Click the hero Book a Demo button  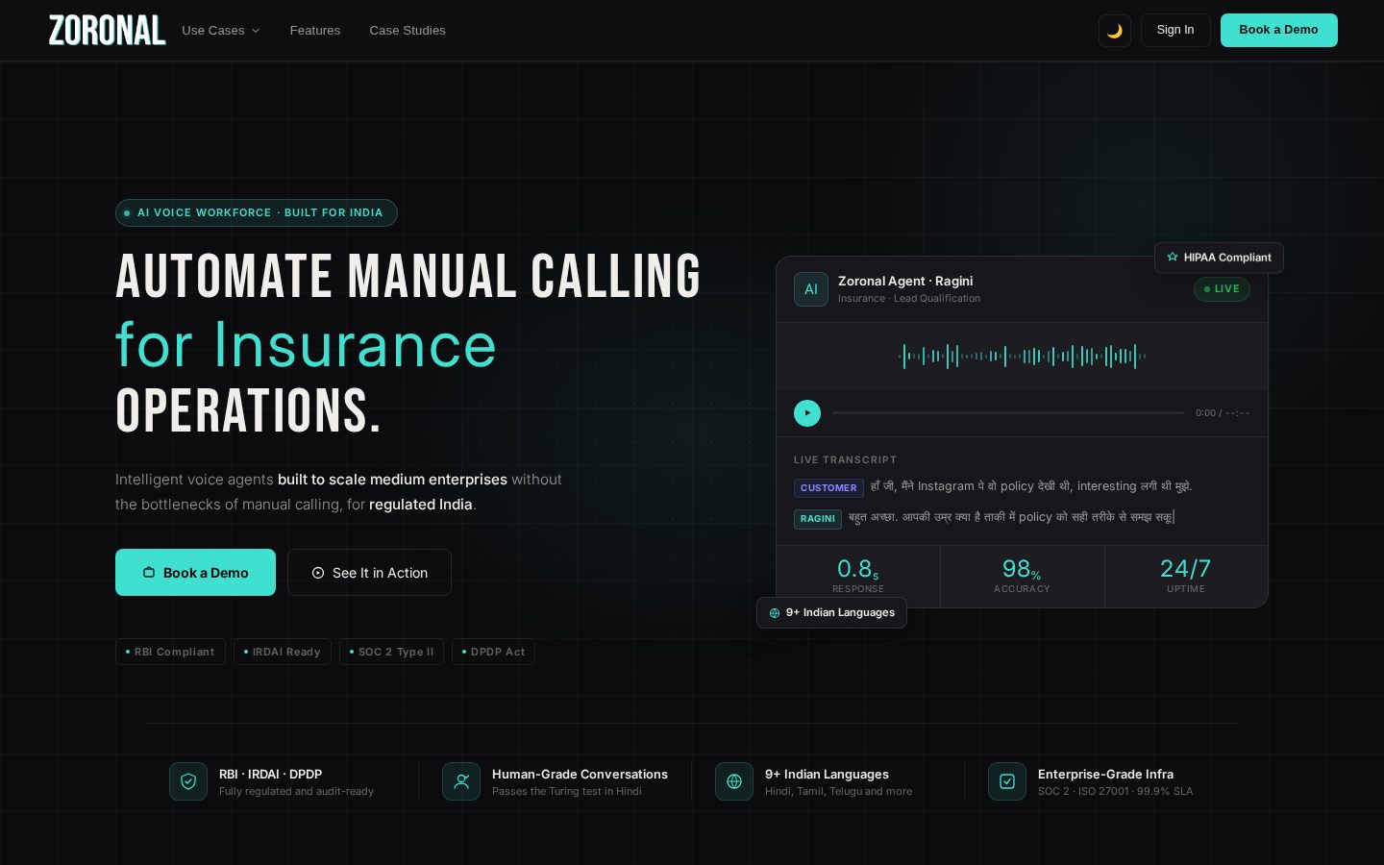195,572
